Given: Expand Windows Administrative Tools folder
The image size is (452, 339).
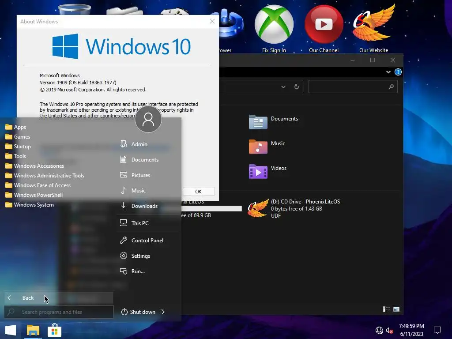Looking at the screenshot, I should (45, 176).
